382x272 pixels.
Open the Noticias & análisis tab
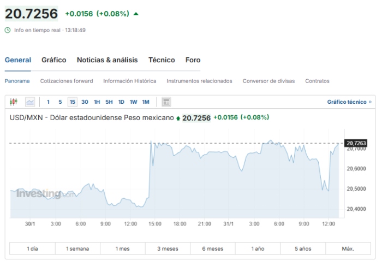[107, 60]
